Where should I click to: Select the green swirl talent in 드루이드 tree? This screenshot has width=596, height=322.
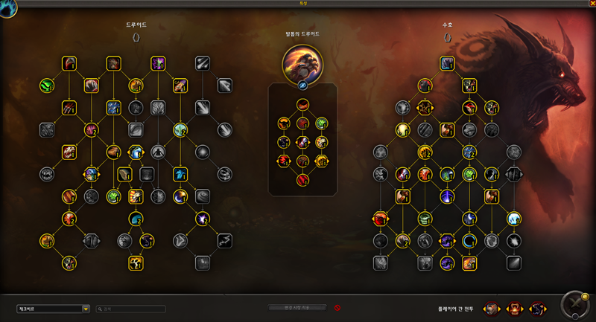click(x=47, y=86)
